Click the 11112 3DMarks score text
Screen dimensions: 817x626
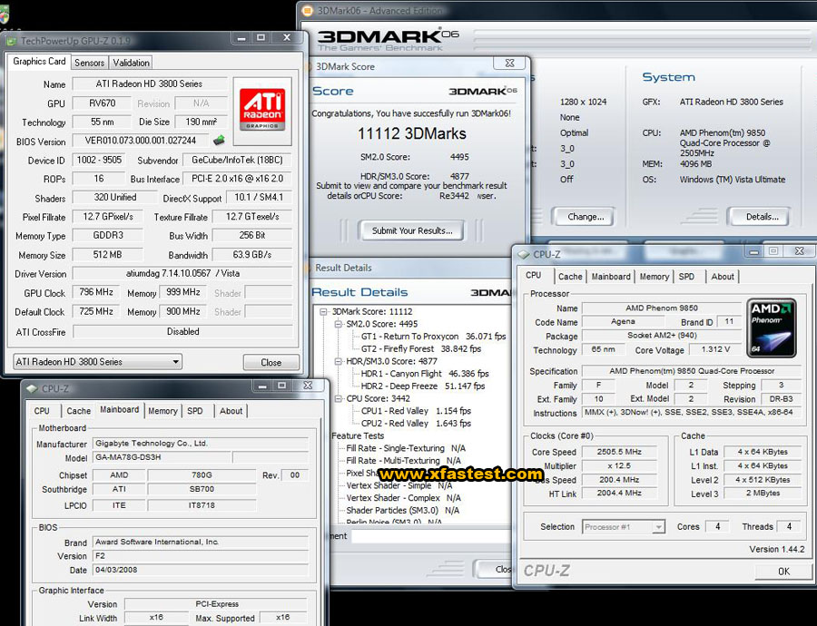point(411,134)
